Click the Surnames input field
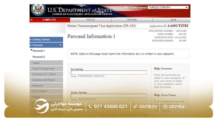This screenshot has height=122, width=217. (x=109, y=72)
